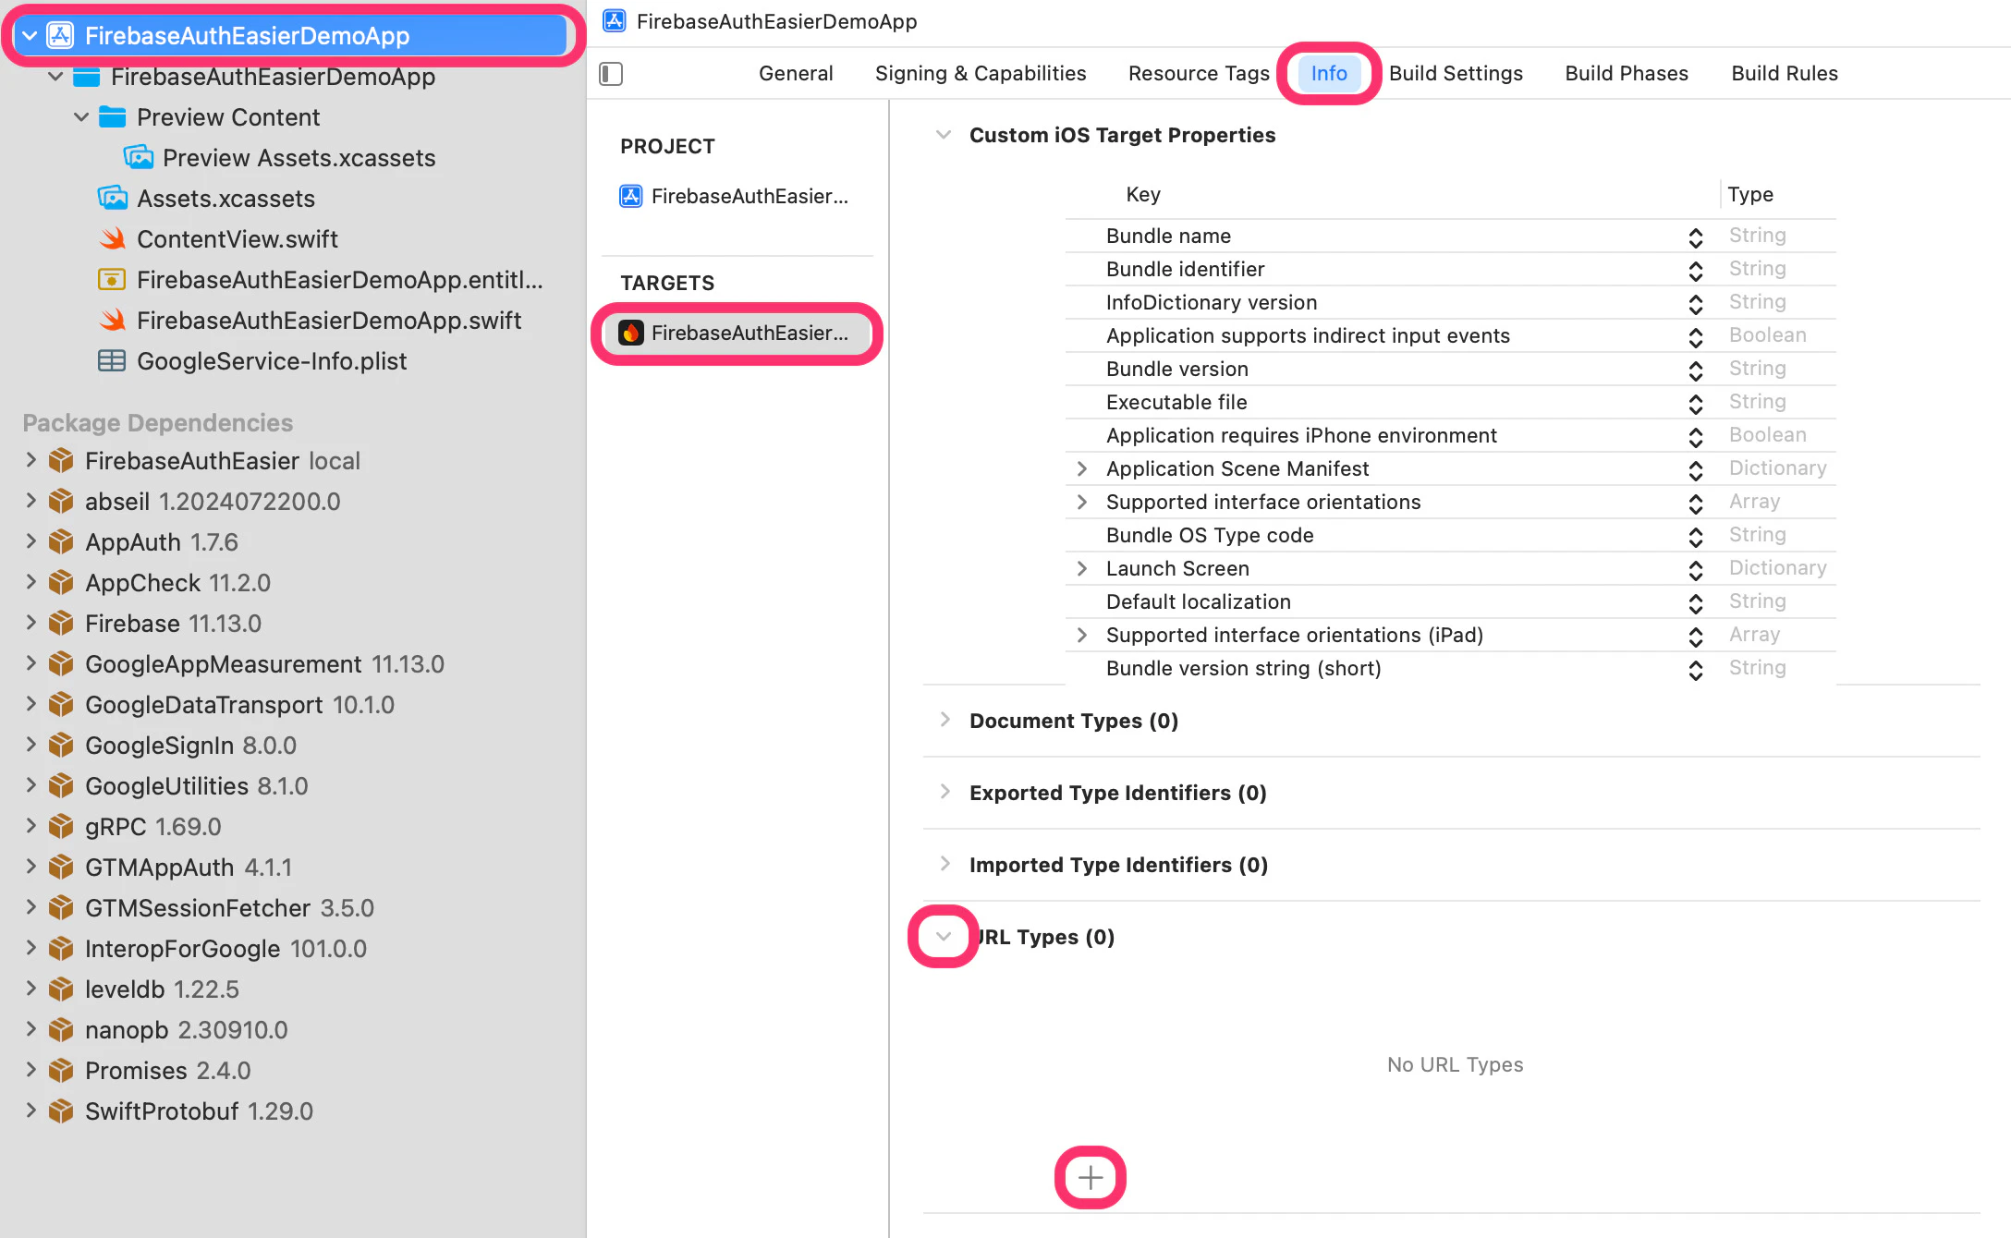Click the nanopb package icon
Viewport: 2011px width, 1238px height.
(x=61, y=1029)
